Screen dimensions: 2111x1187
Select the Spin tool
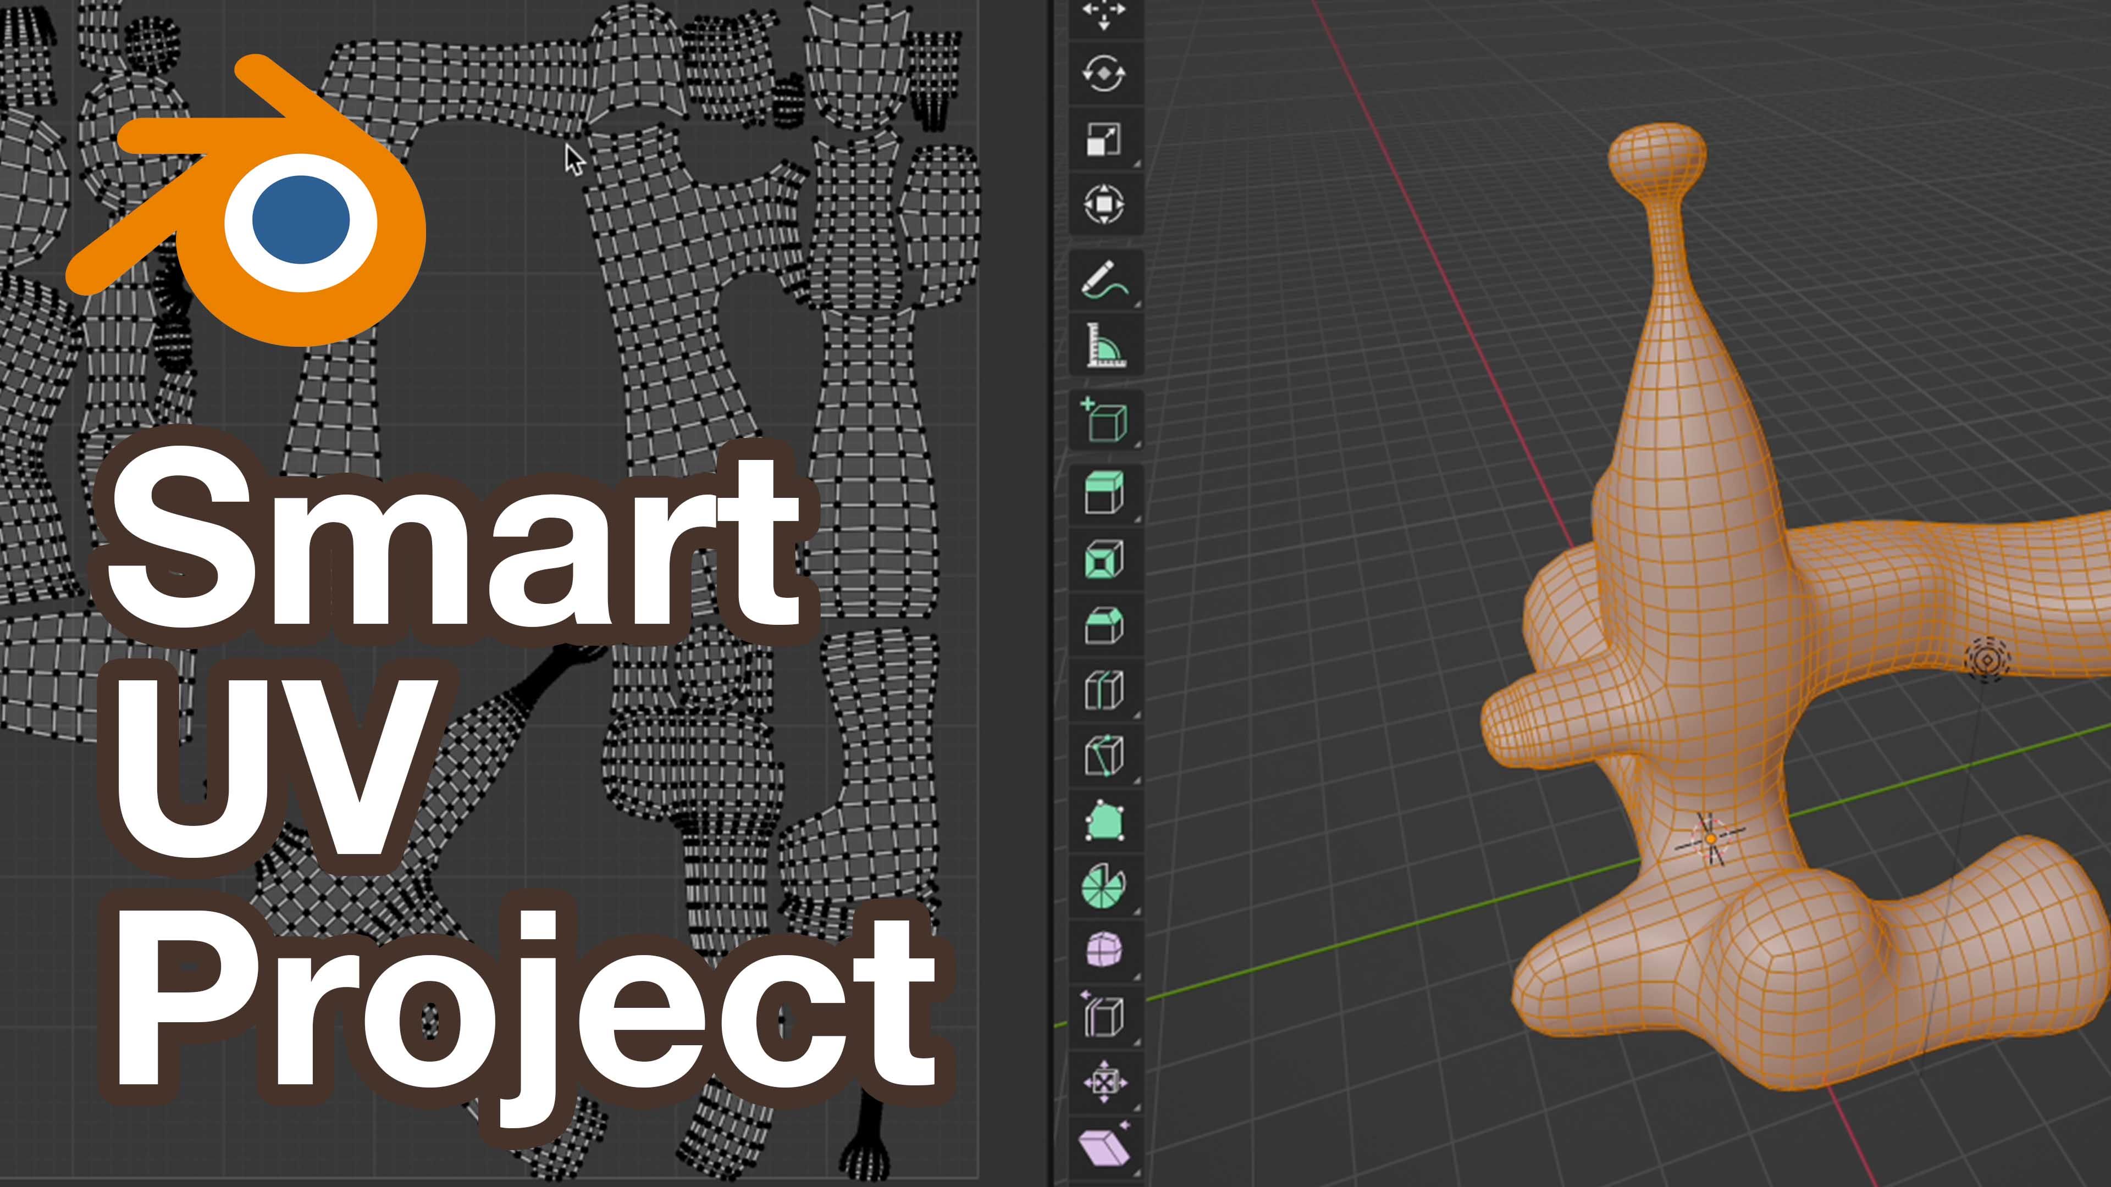[1104, 886]
